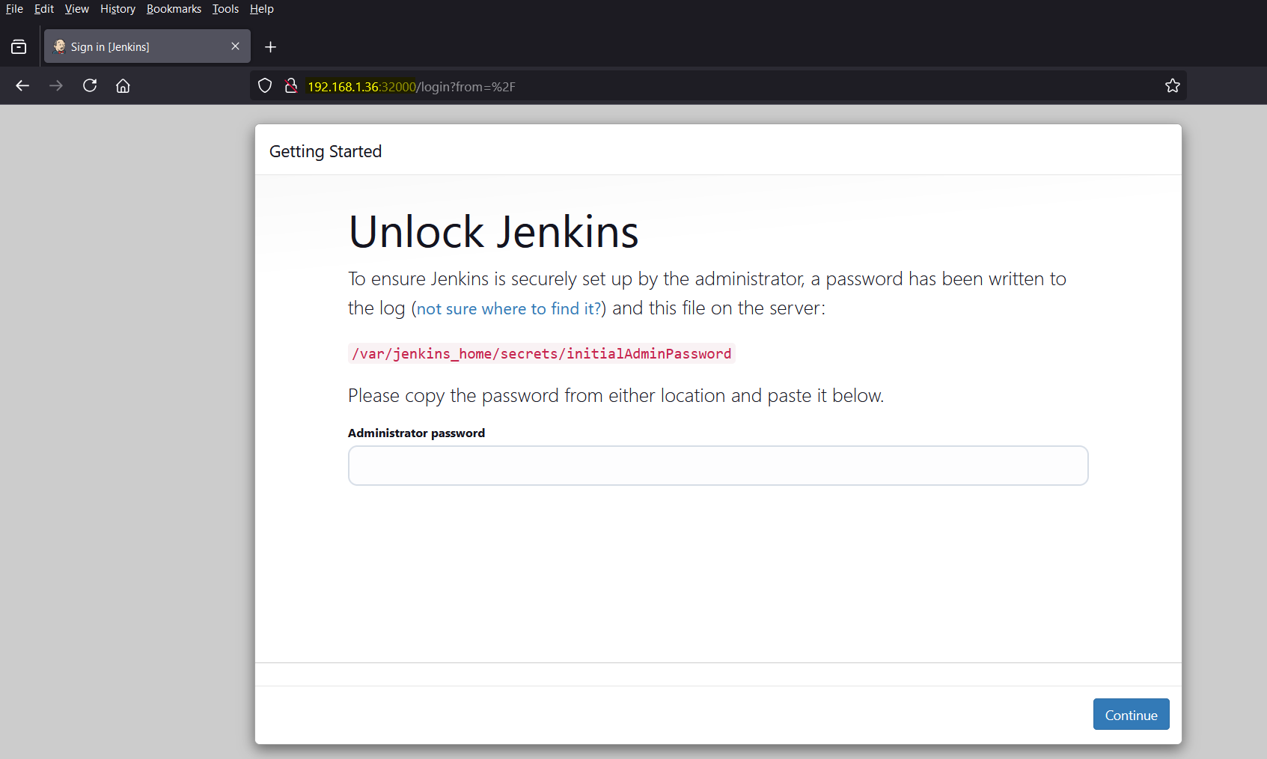Open the View menu
Viewport: 1267px width, 759px height.
click(x=77, y=9)
